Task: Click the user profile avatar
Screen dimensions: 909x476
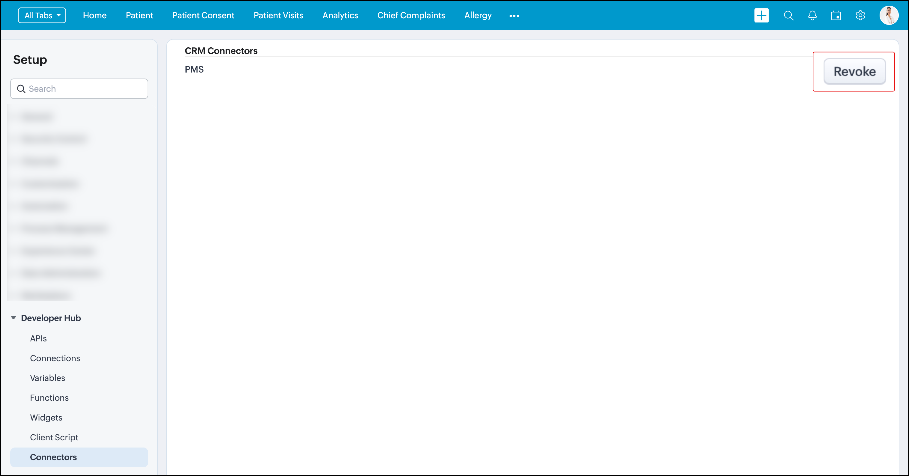Action: [889, 16]
